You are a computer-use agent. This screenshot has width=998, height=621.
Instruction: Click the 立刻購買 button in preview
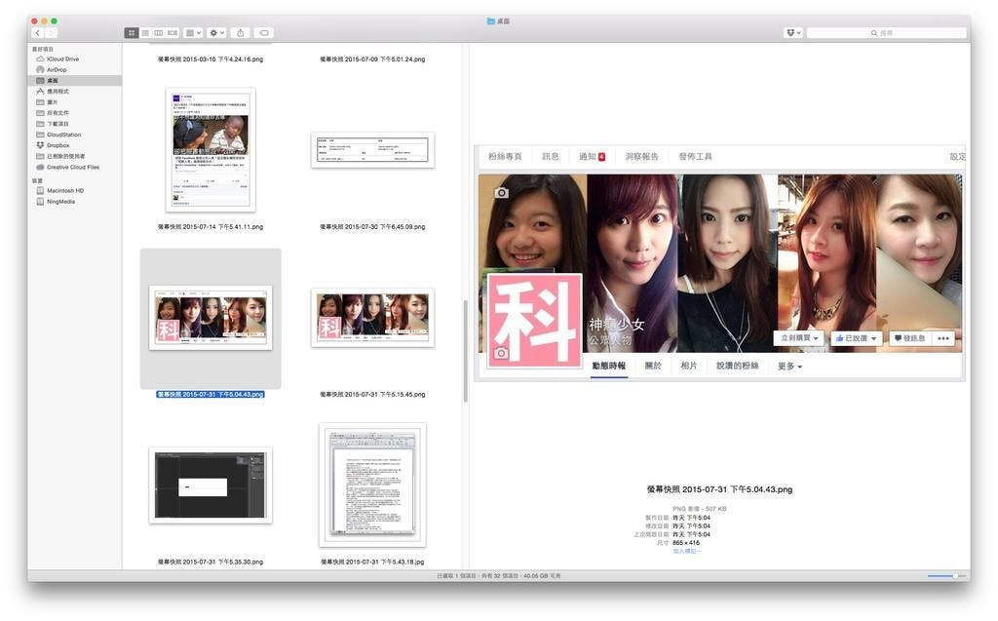pos(799,338)
